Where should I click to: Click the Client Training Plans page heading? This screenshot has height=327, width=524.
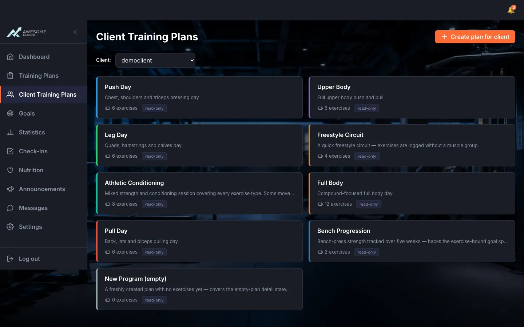pyautogui.click(x=147, y=37)
